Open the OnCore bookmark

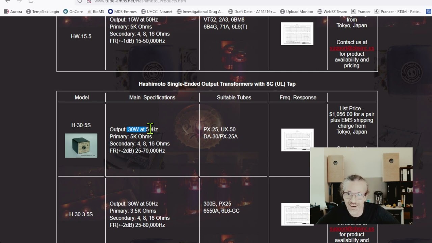tap(73, 11)
